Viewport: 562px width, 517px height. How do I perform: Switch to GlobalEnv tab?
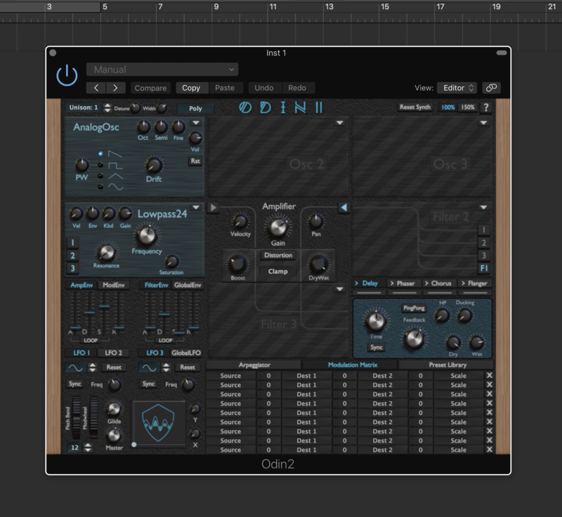(188, 284)
